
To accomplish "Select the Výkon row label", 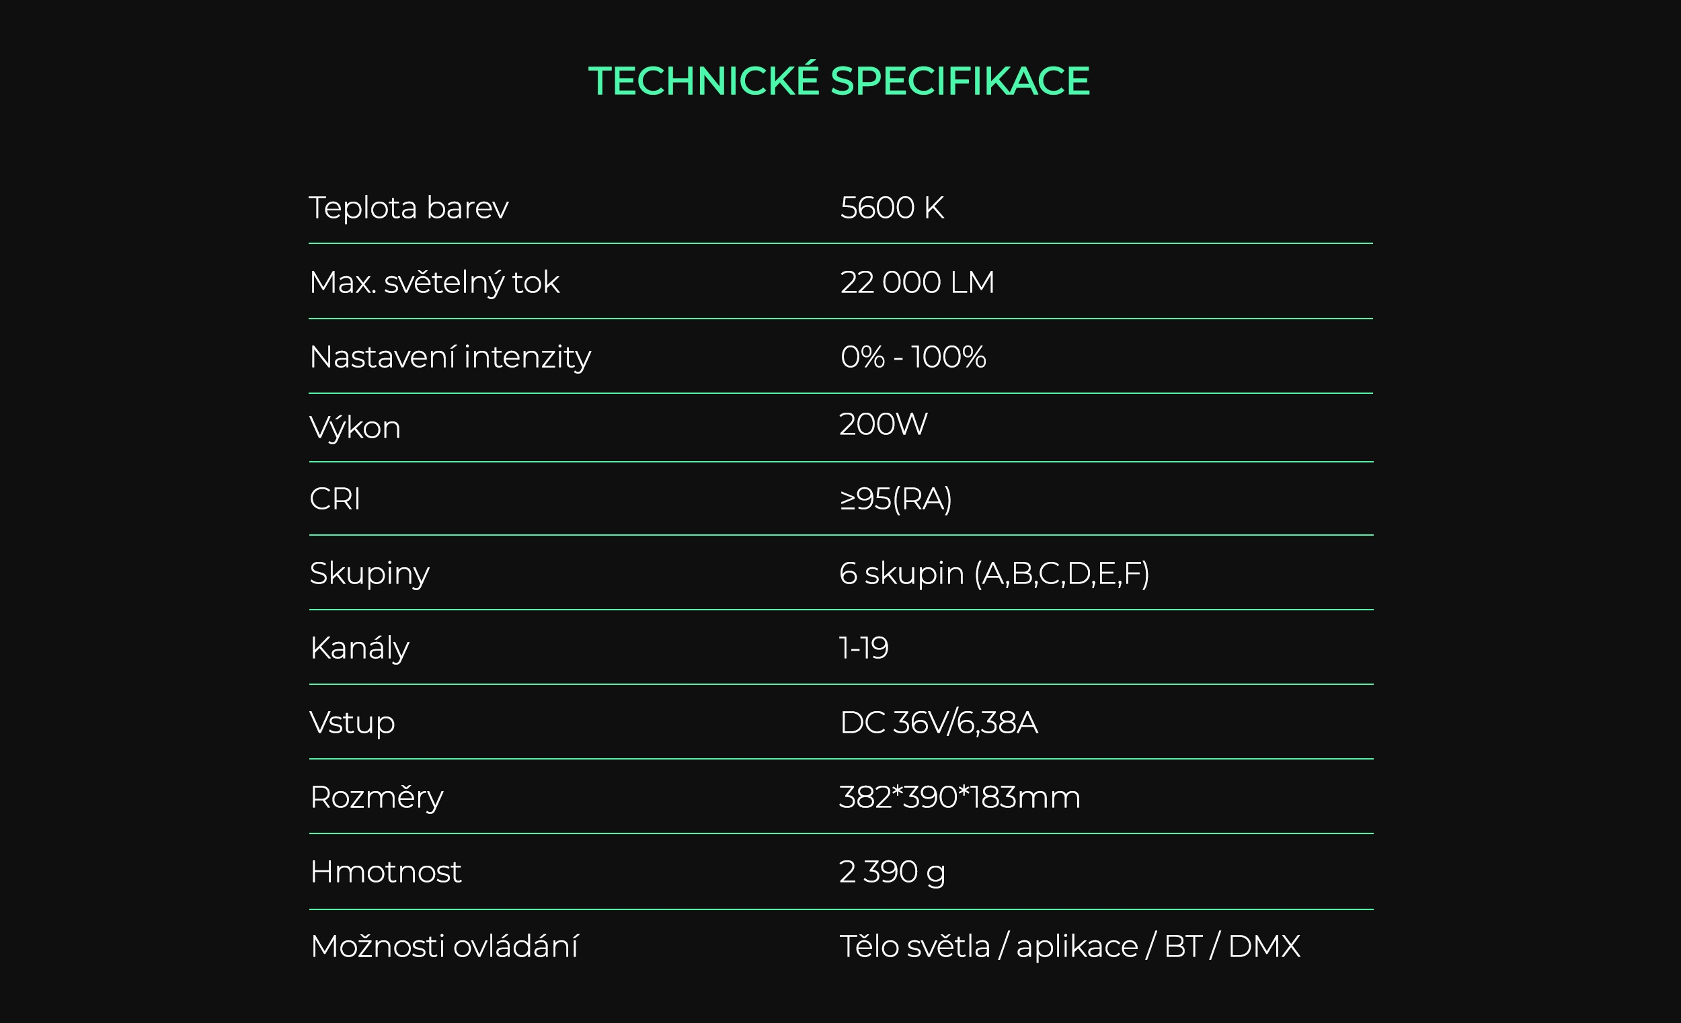I will tap(355, 427).
